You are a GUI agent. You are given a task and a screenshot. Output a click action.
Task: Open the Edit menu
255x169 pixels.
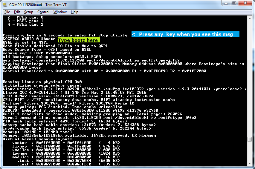click(17, 12)
